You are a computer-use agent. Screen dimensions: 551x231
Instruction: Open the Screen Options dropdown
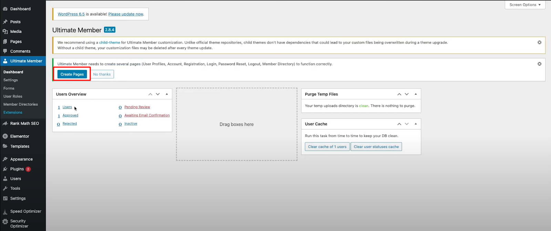pyautogui.click(x=525, y=5)
